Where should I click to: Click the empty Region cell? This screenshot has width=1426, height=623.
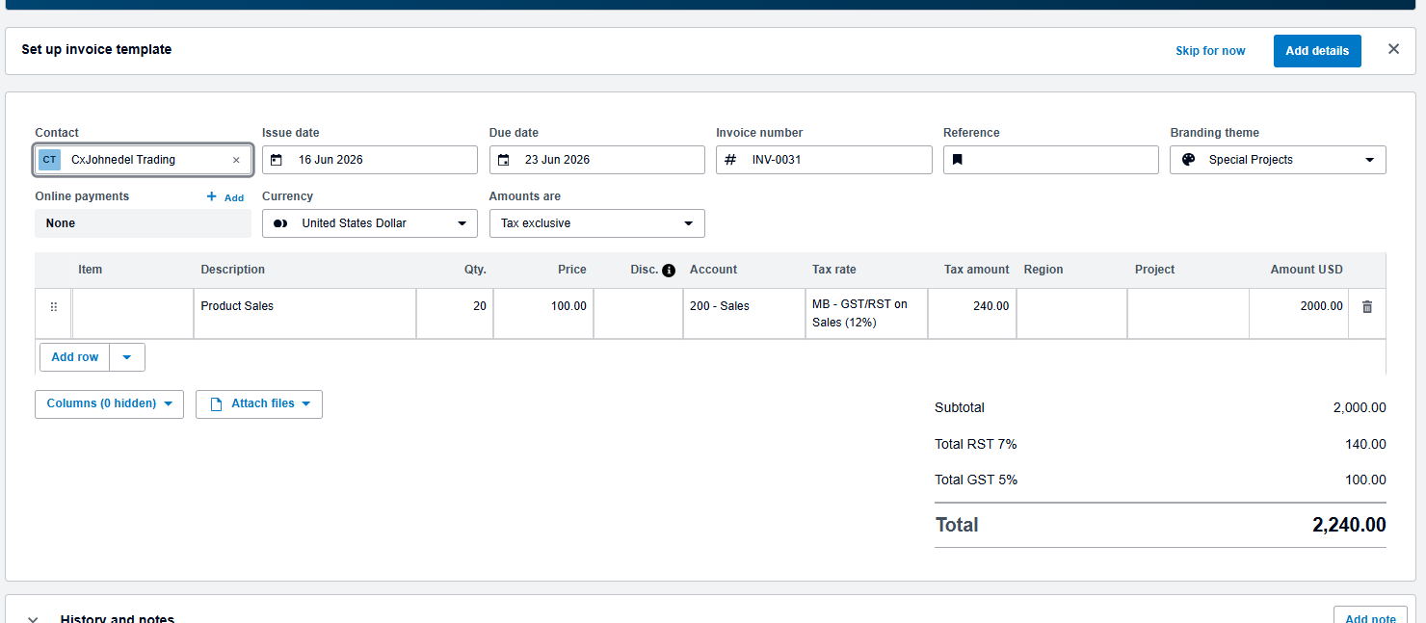[1071, 314]
